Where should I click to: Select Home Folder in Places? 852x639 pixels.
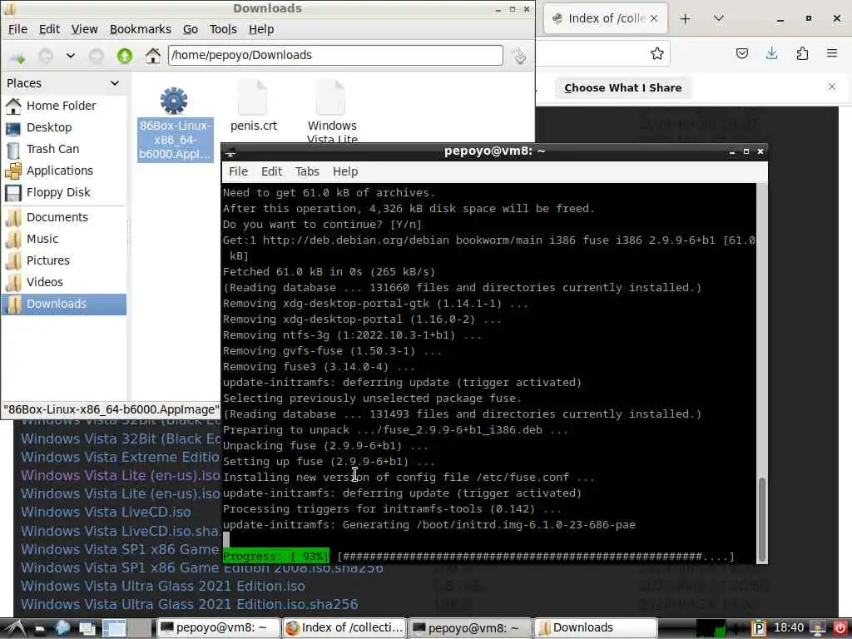[63, 106]
